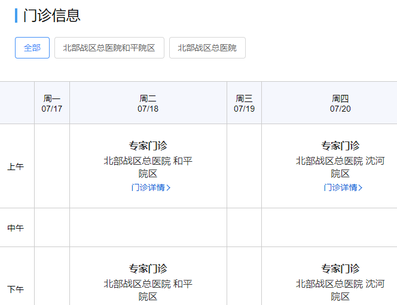Filter by 北部战区总医院和平院区

109,48
